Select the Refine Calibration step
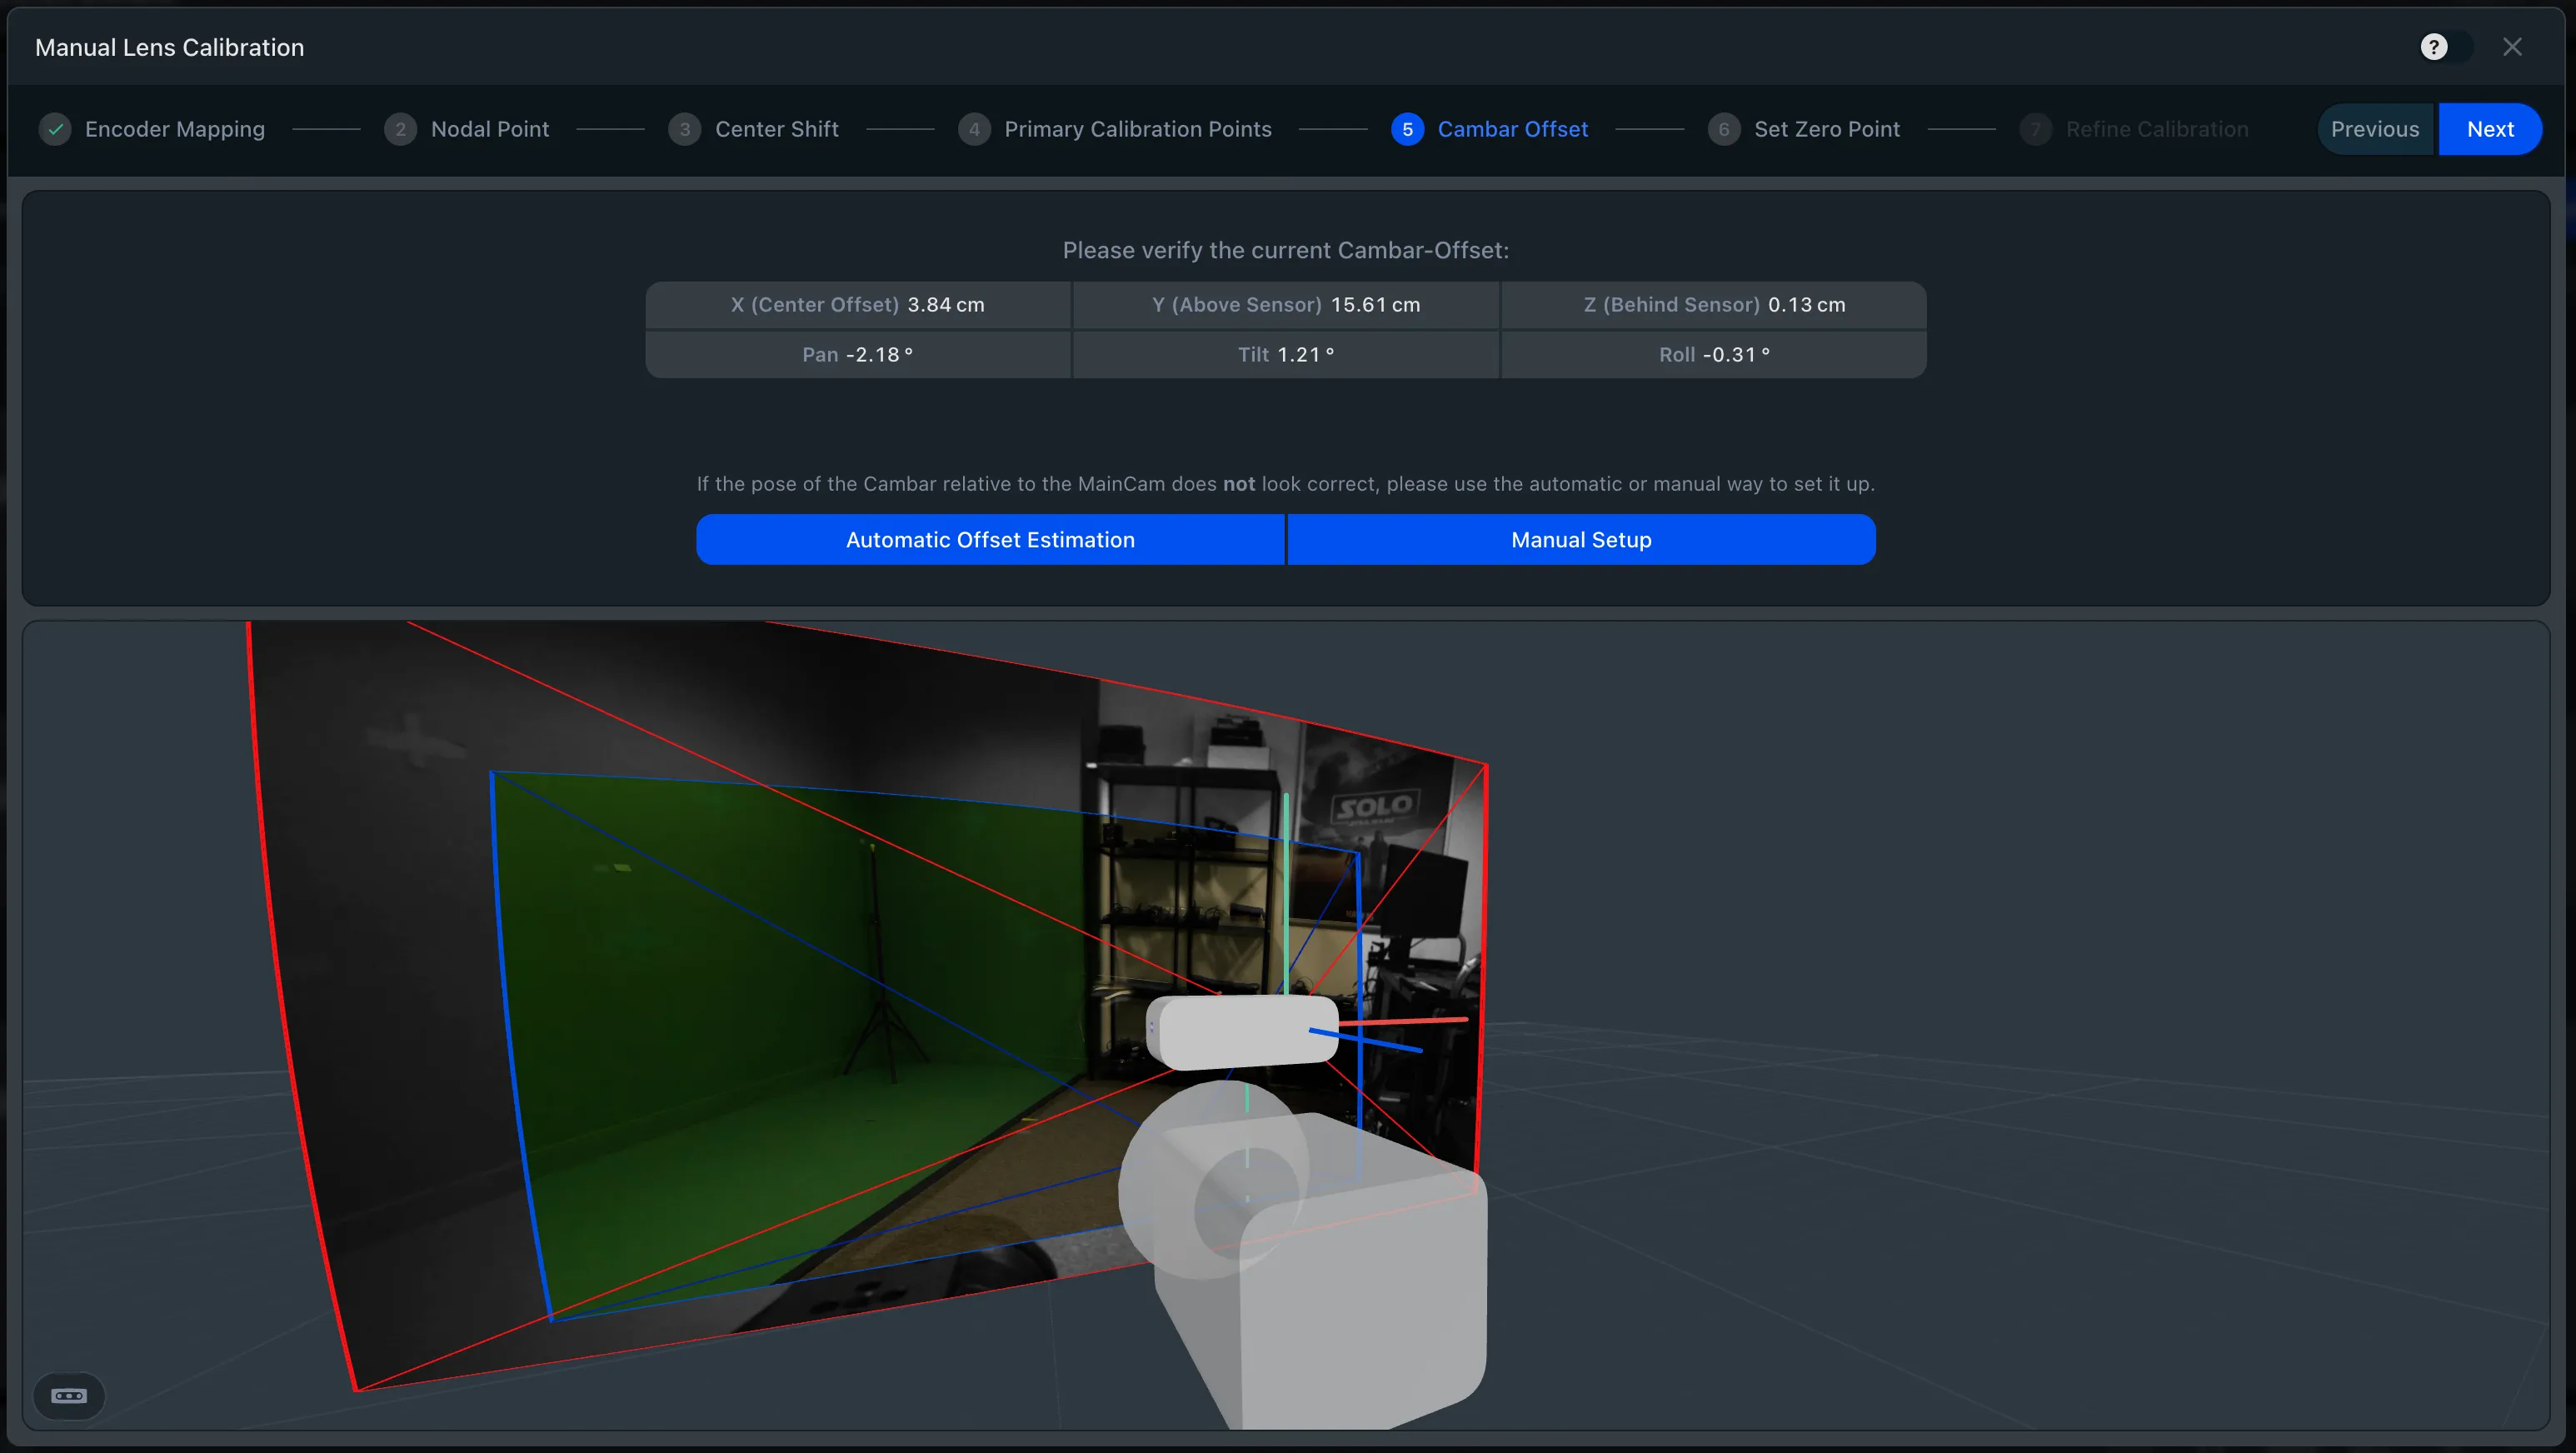The height and width of the screenshot is (1453, 2576). click(x=2157, y=129)
